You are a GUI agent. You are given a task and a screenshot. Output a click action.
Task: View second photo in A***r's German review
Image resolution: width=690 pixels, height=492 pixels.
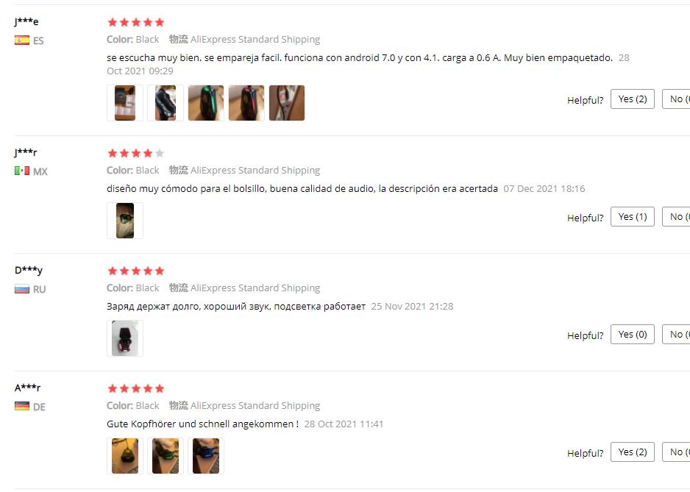[166, 456]
